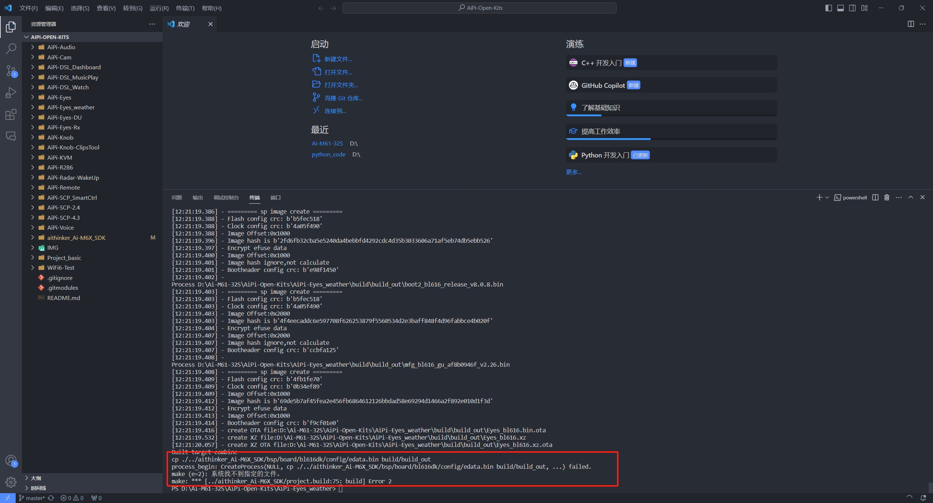Click the 更多... walkthroughs link

[574, 172]
